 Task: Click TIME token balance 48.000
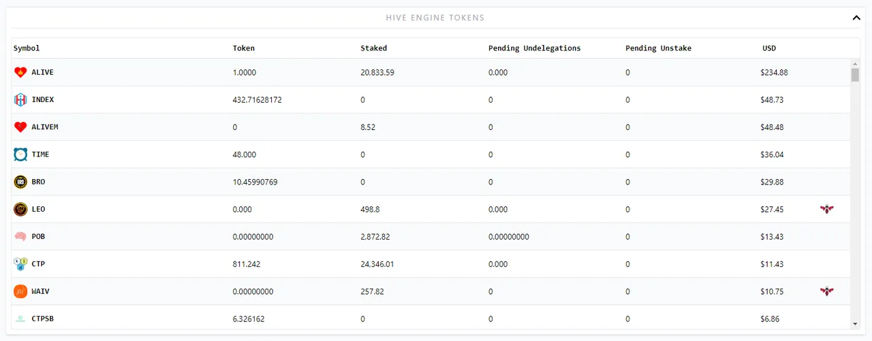(x=245, y=155)
